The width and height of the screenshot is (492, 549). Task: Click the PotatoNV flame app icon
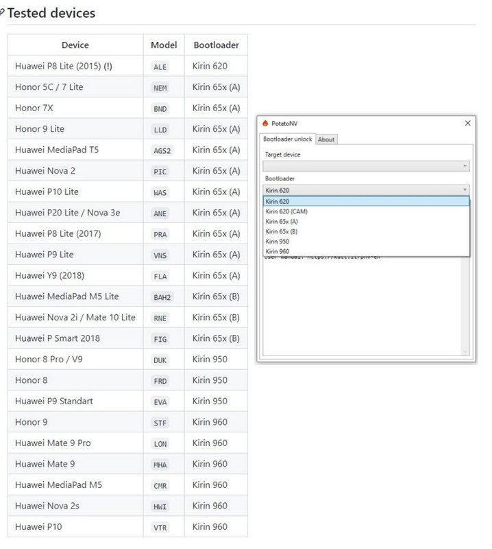point(265,124)
